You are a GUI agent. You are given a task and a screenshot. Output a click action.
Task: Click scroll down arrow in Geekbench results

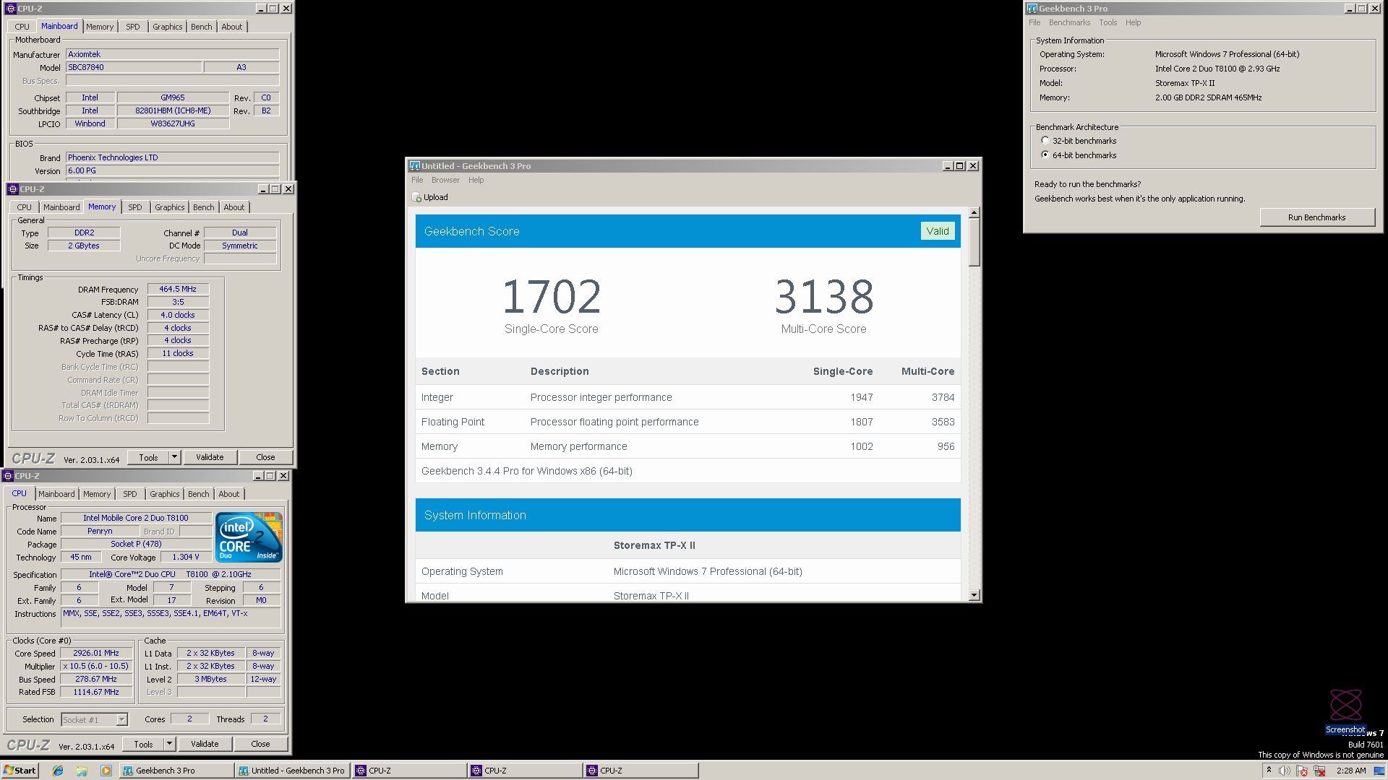pos(974,595)
